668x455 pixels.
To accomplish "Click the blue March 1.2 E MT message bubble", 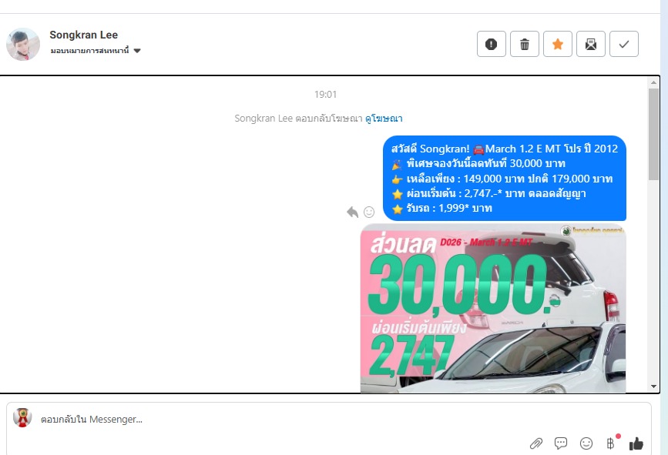I will (x=505, y=179).
